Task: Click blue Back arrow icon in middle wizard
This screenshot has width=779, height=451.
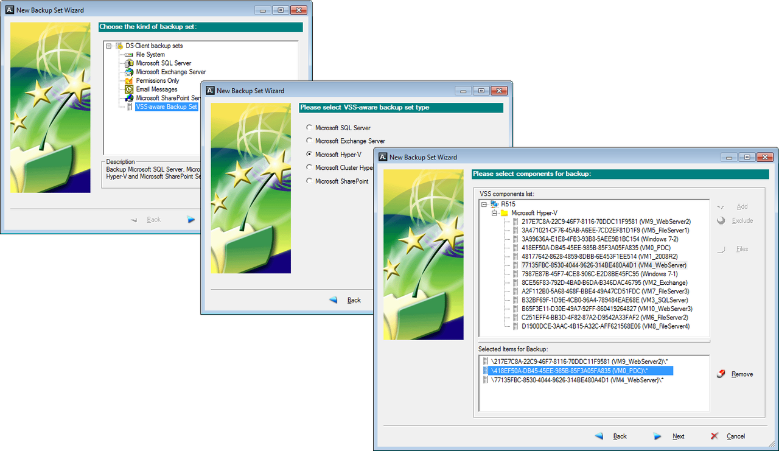Action: (x=333, y=300)
